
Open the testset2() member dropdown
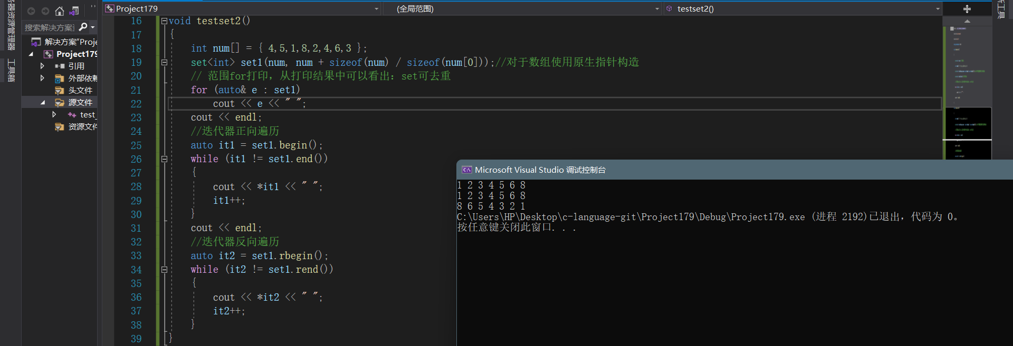tap(938, 9)
